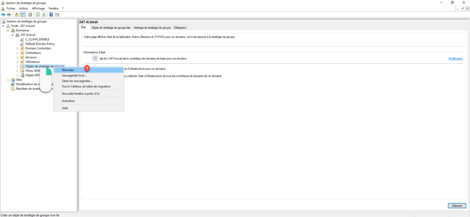Click the app icon left of Fichier menu
The image size is (470, 217).
pos(3,8)
